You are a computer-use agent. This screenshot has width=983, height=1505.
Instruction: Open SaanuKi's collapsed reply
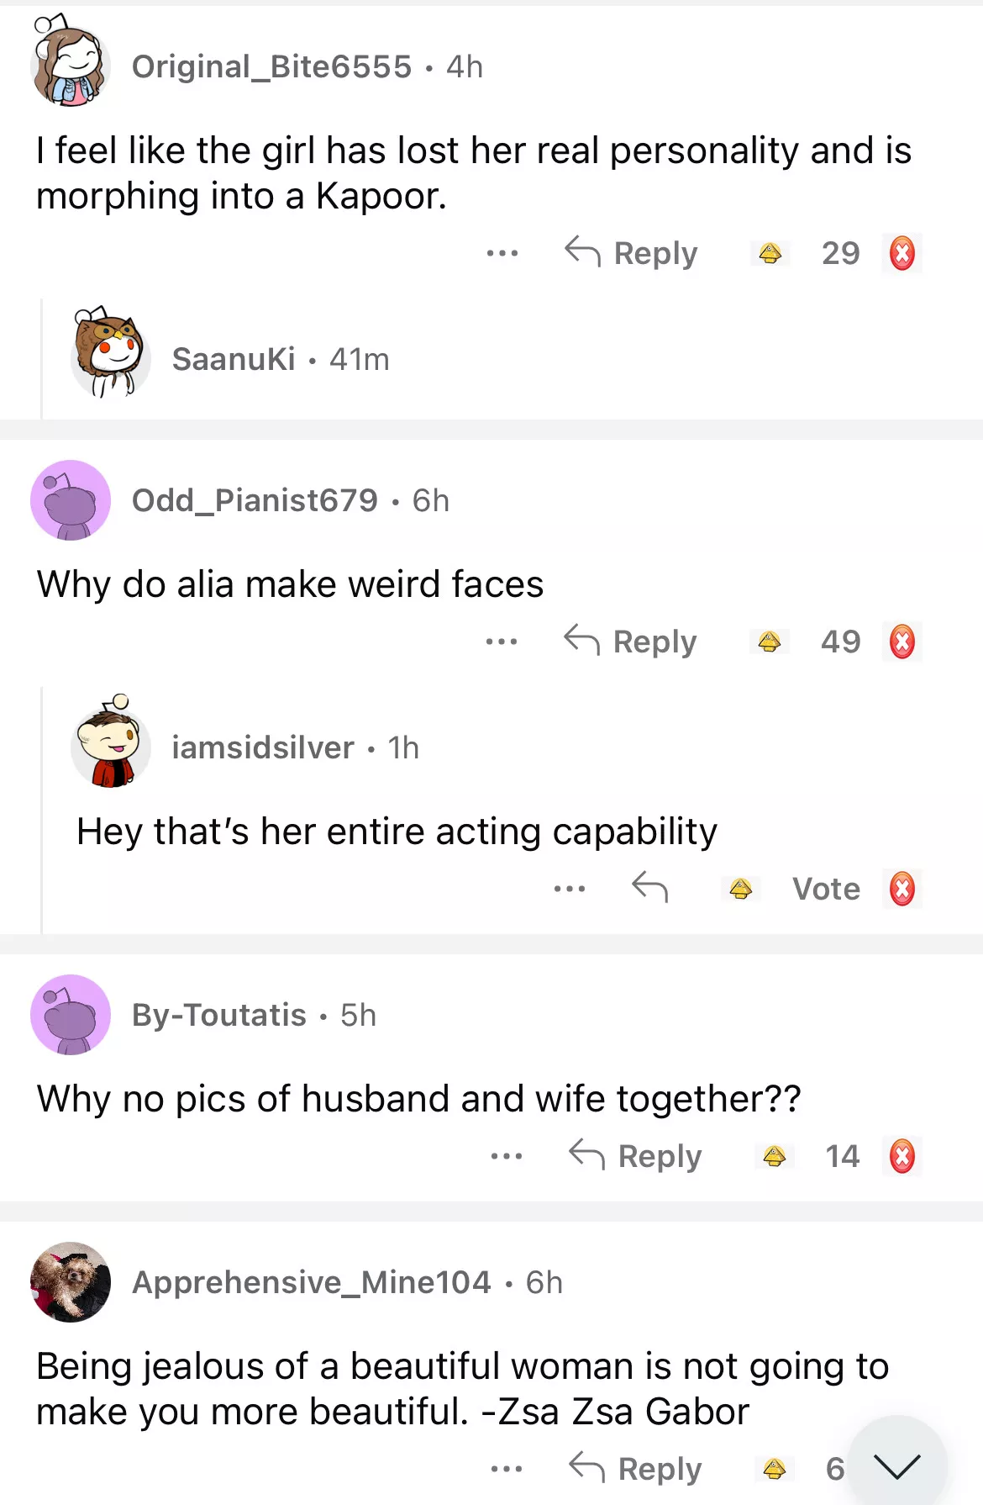coord(234,360)
